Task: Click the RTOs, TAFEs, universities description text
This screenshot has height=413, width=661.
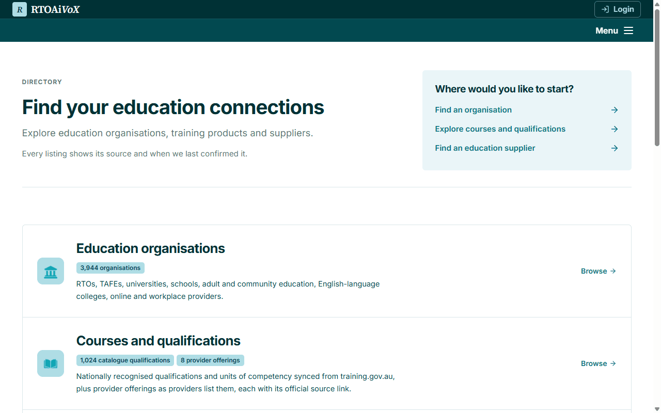Action: 228,290
